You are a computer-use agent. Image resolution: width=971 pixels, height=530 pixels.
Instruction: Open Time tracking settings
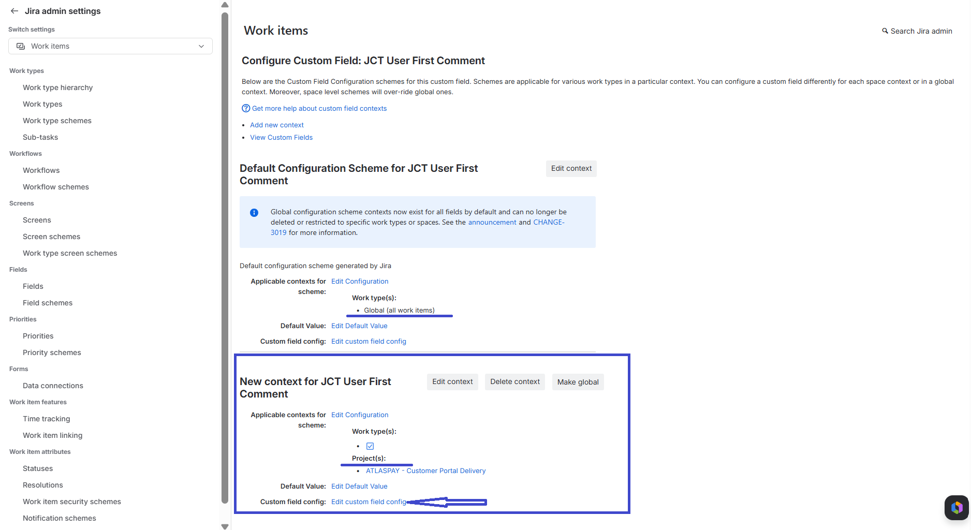47,419
